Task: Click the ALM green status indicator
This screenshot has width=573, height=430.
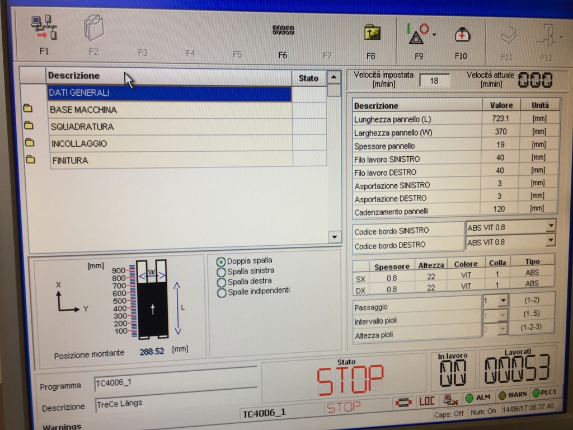Action: coord(469,398)
